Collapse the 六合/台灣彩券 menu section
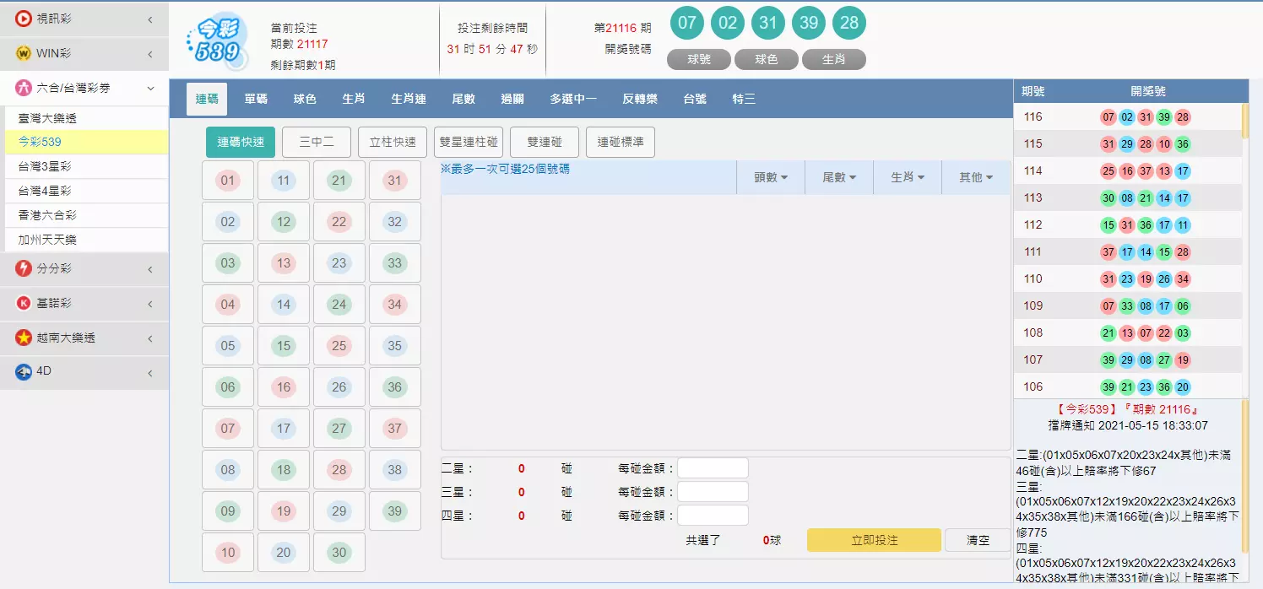 click(x=150, y=87)
